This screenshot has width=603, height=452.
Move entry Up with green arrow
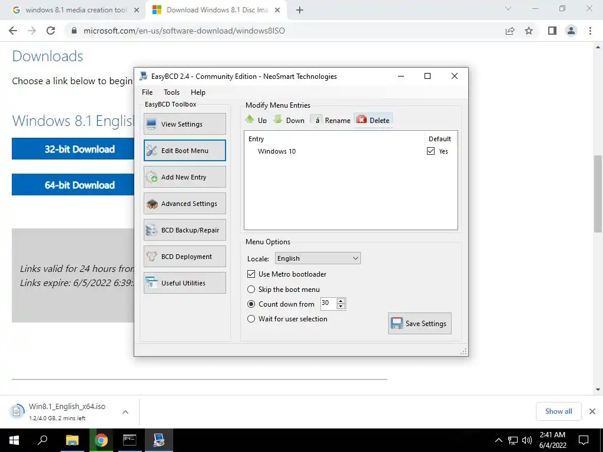(x=256, y=120)
